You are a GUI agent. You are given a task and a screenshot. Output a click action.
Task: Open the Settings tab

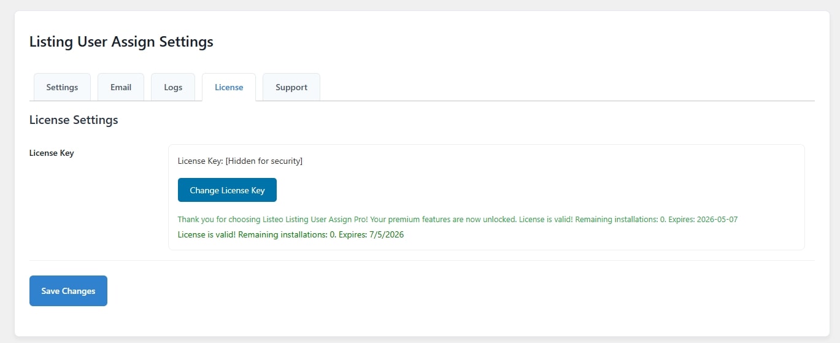point(62,87)
